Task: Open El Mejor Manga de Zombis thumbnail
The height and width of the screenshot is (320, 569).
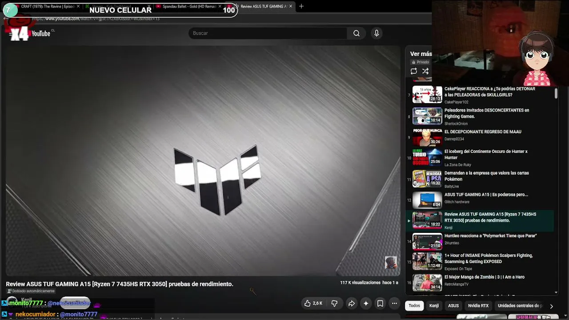Action: (427, 283)
